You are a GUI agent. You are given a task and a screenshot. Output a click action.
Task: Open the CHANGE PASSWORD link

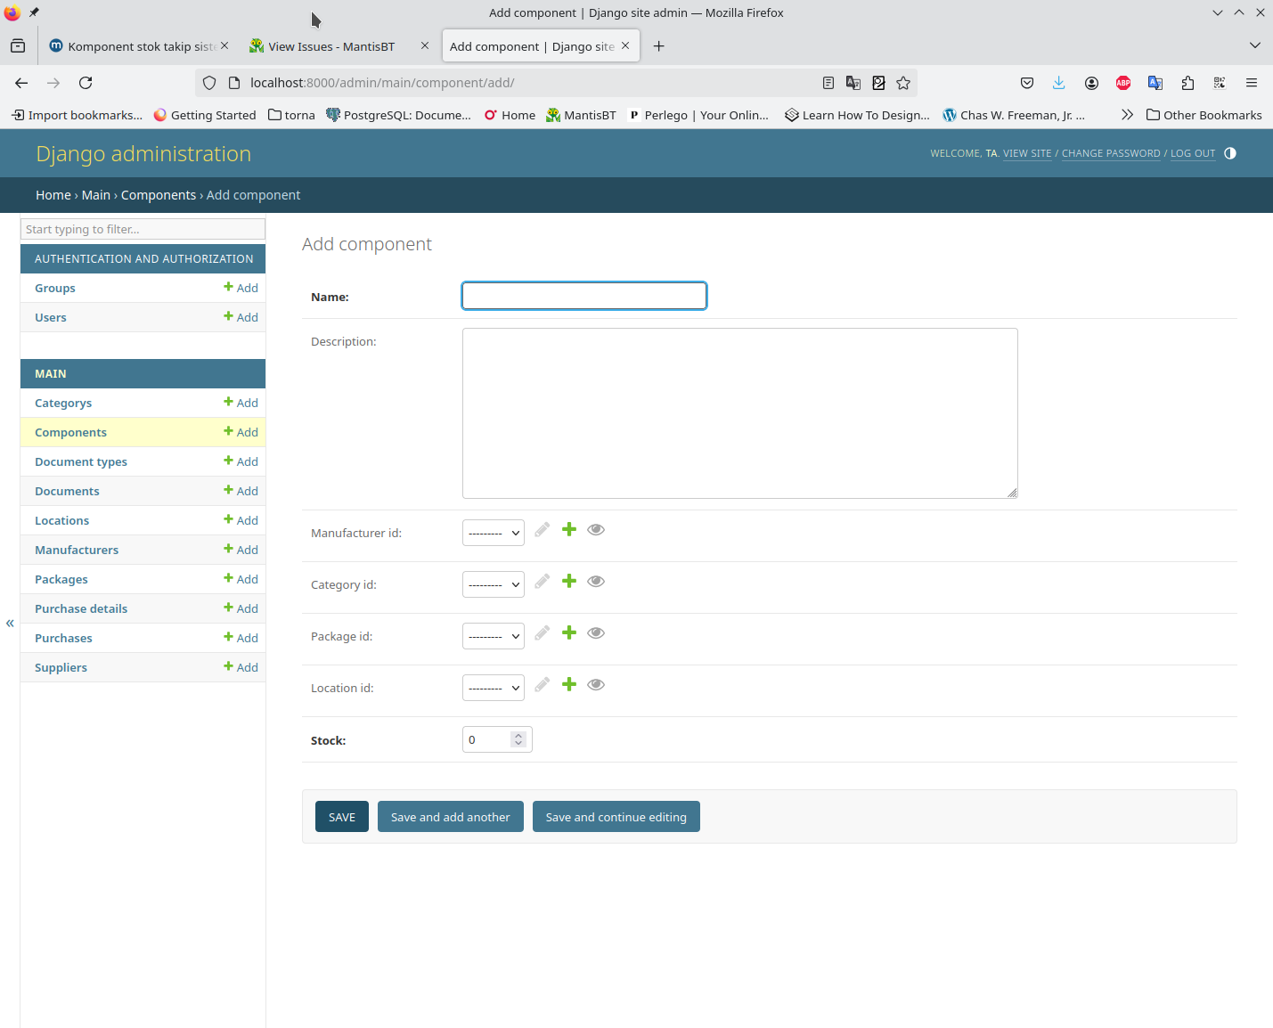click(1111, 153)
